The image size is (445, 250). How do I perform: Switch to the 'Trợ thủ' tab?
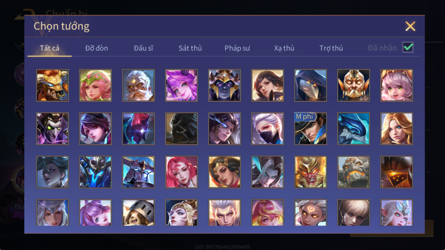click(x=331, y=48)
